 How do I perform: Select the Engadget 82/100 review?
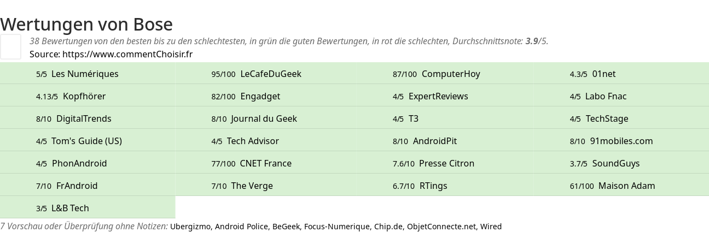click(264, 96)
